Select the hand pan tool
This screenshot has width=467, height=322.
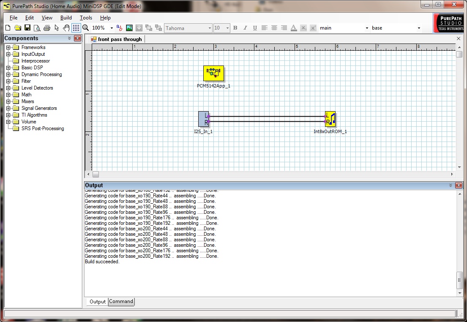tap(66, 28)
